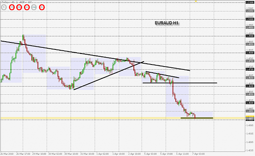255x156 pixels.
Task: Click the 26 Mar 17:00 time label
Action: [x=23, y=154]
